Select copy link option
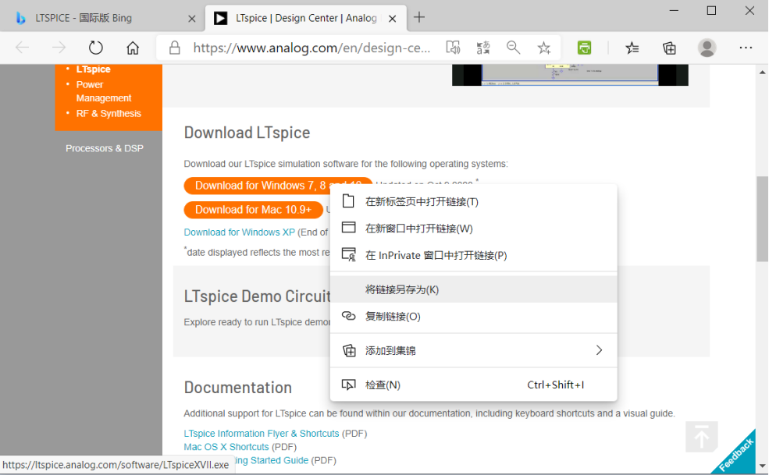769x475 pixels. 473,317
